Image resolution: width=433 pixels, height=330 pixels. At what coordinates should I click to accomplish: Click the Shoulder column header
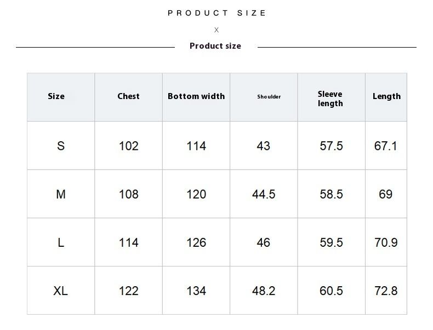point(269,97)
